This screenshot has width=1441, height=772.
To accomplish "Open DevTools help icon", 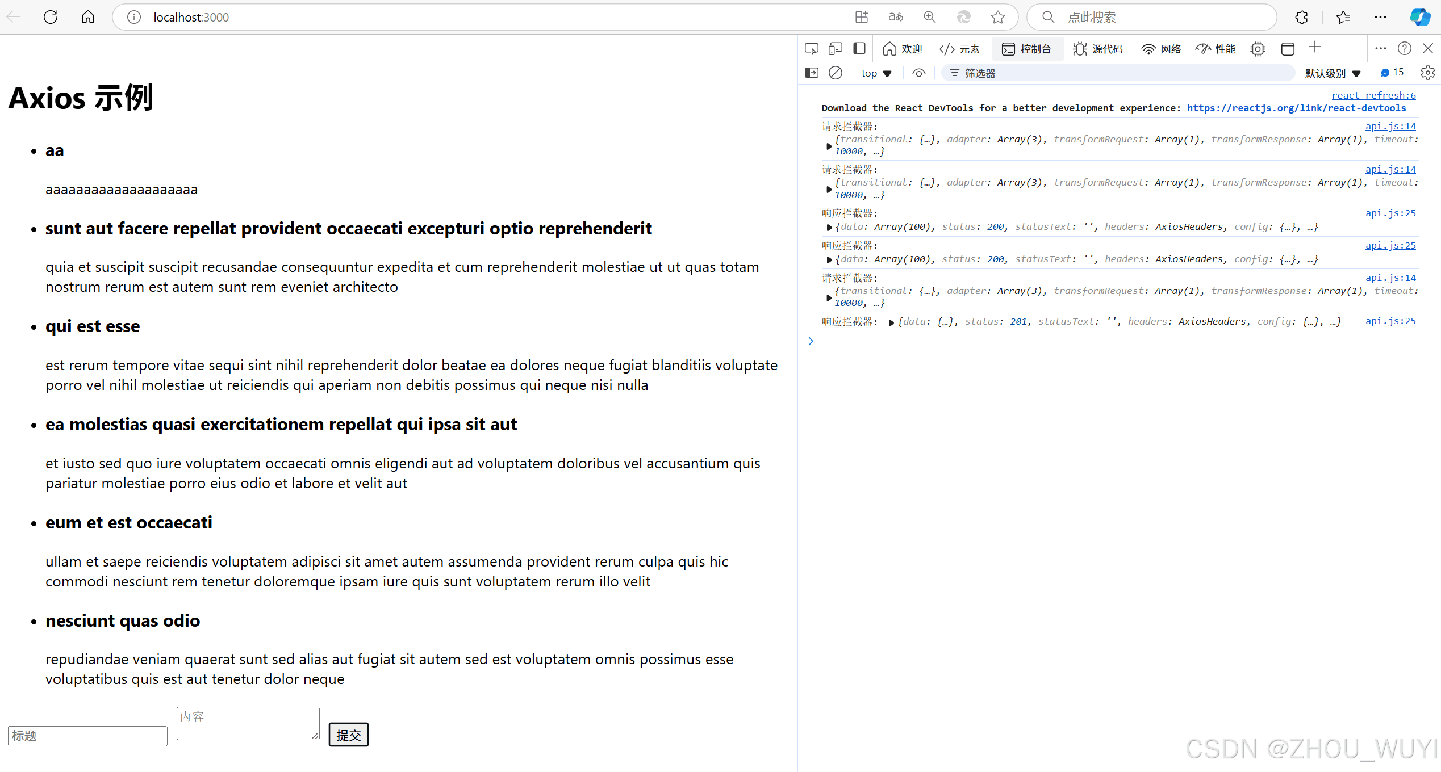I will [1405, 49].
